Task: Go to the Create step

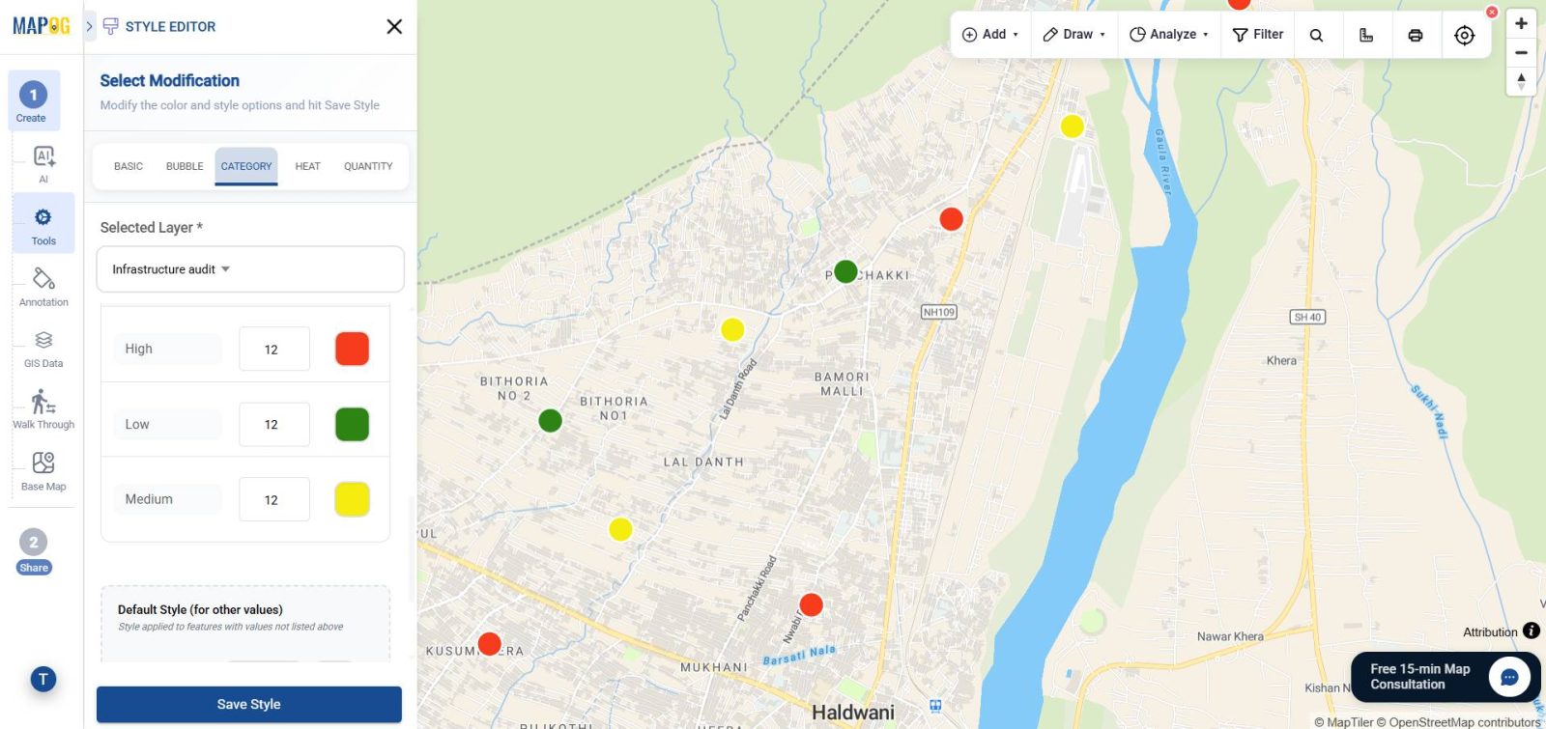Action: (33, 101)
